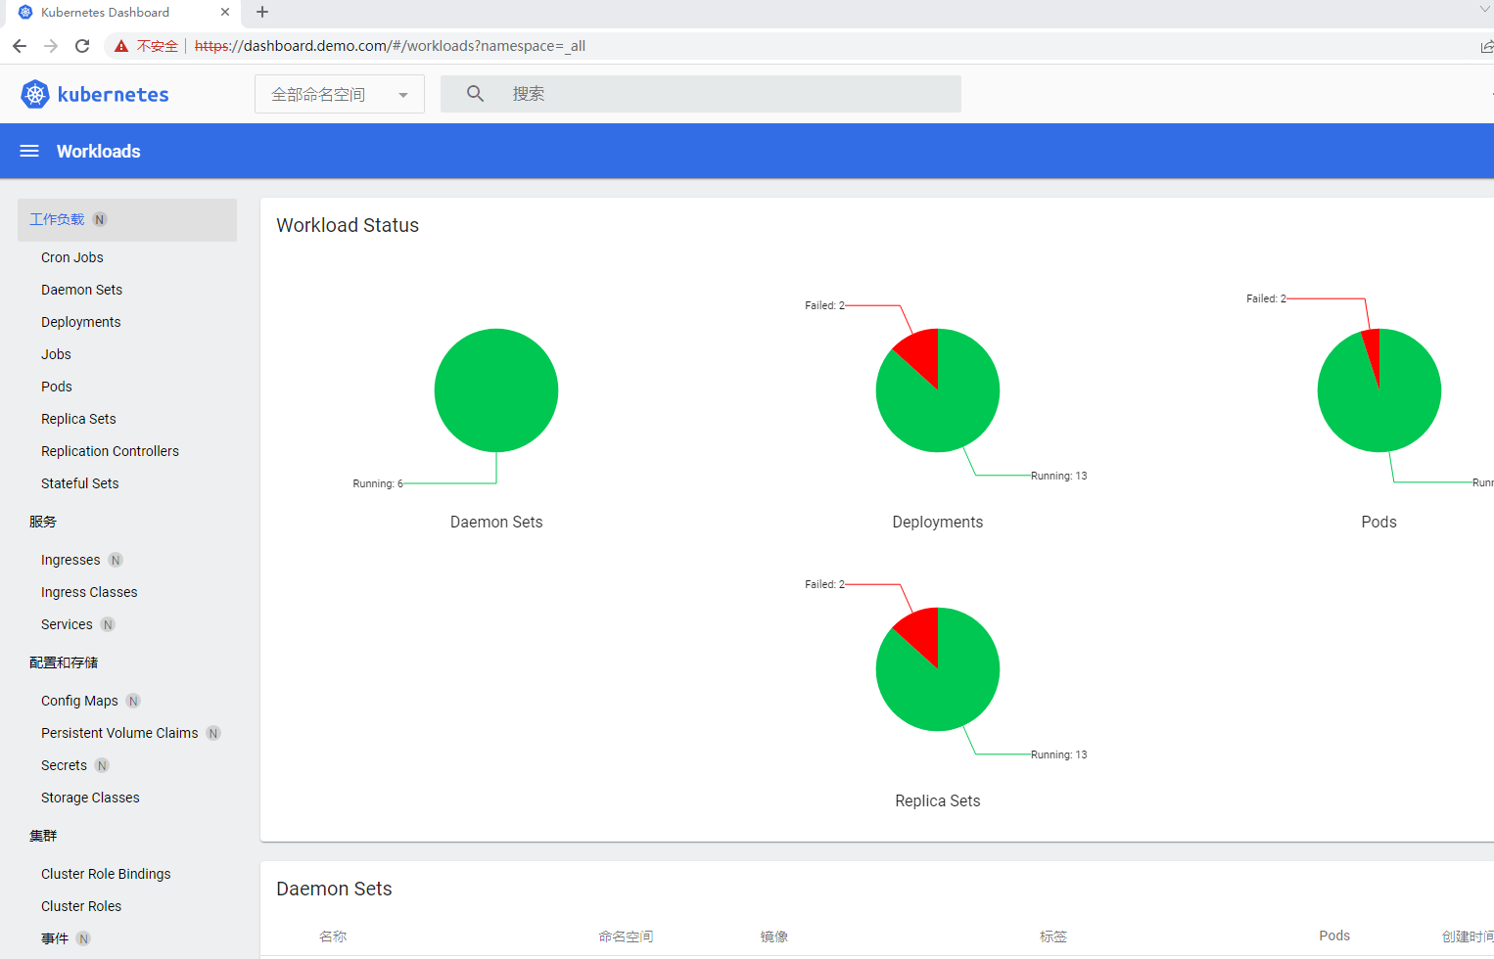
Task: Click the Pods column header in table
Action: (1334, 936)
